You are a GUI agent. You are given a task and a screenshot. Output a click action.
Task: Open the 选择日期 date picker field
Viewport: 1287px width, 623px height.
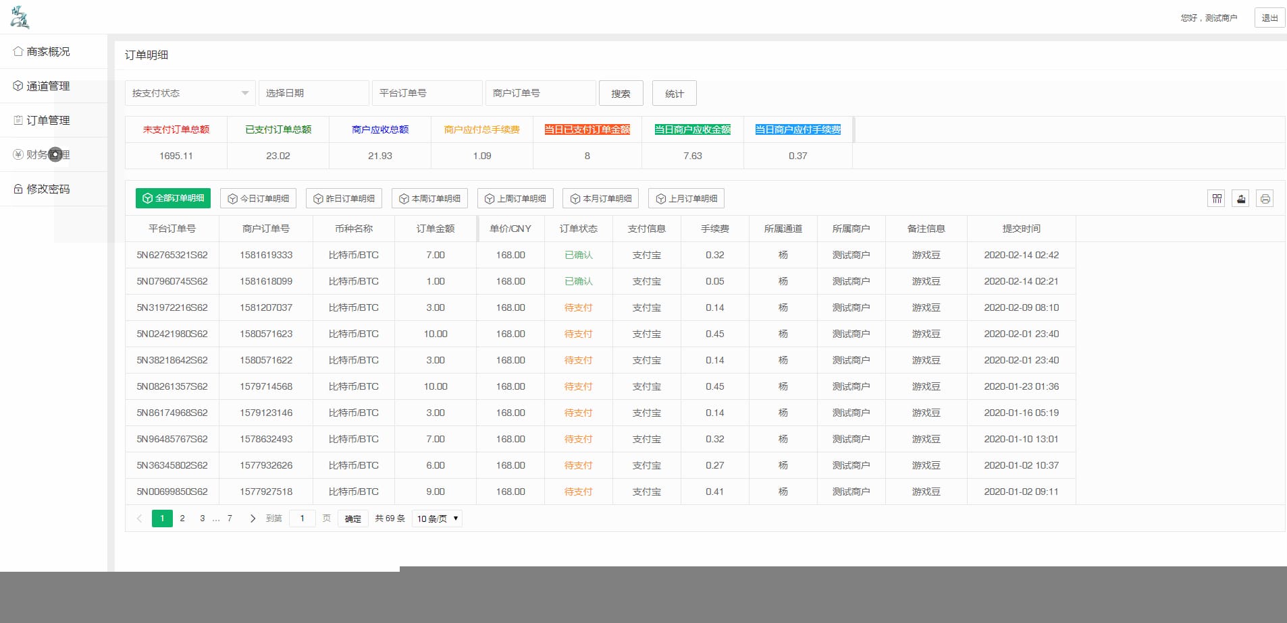313,93
